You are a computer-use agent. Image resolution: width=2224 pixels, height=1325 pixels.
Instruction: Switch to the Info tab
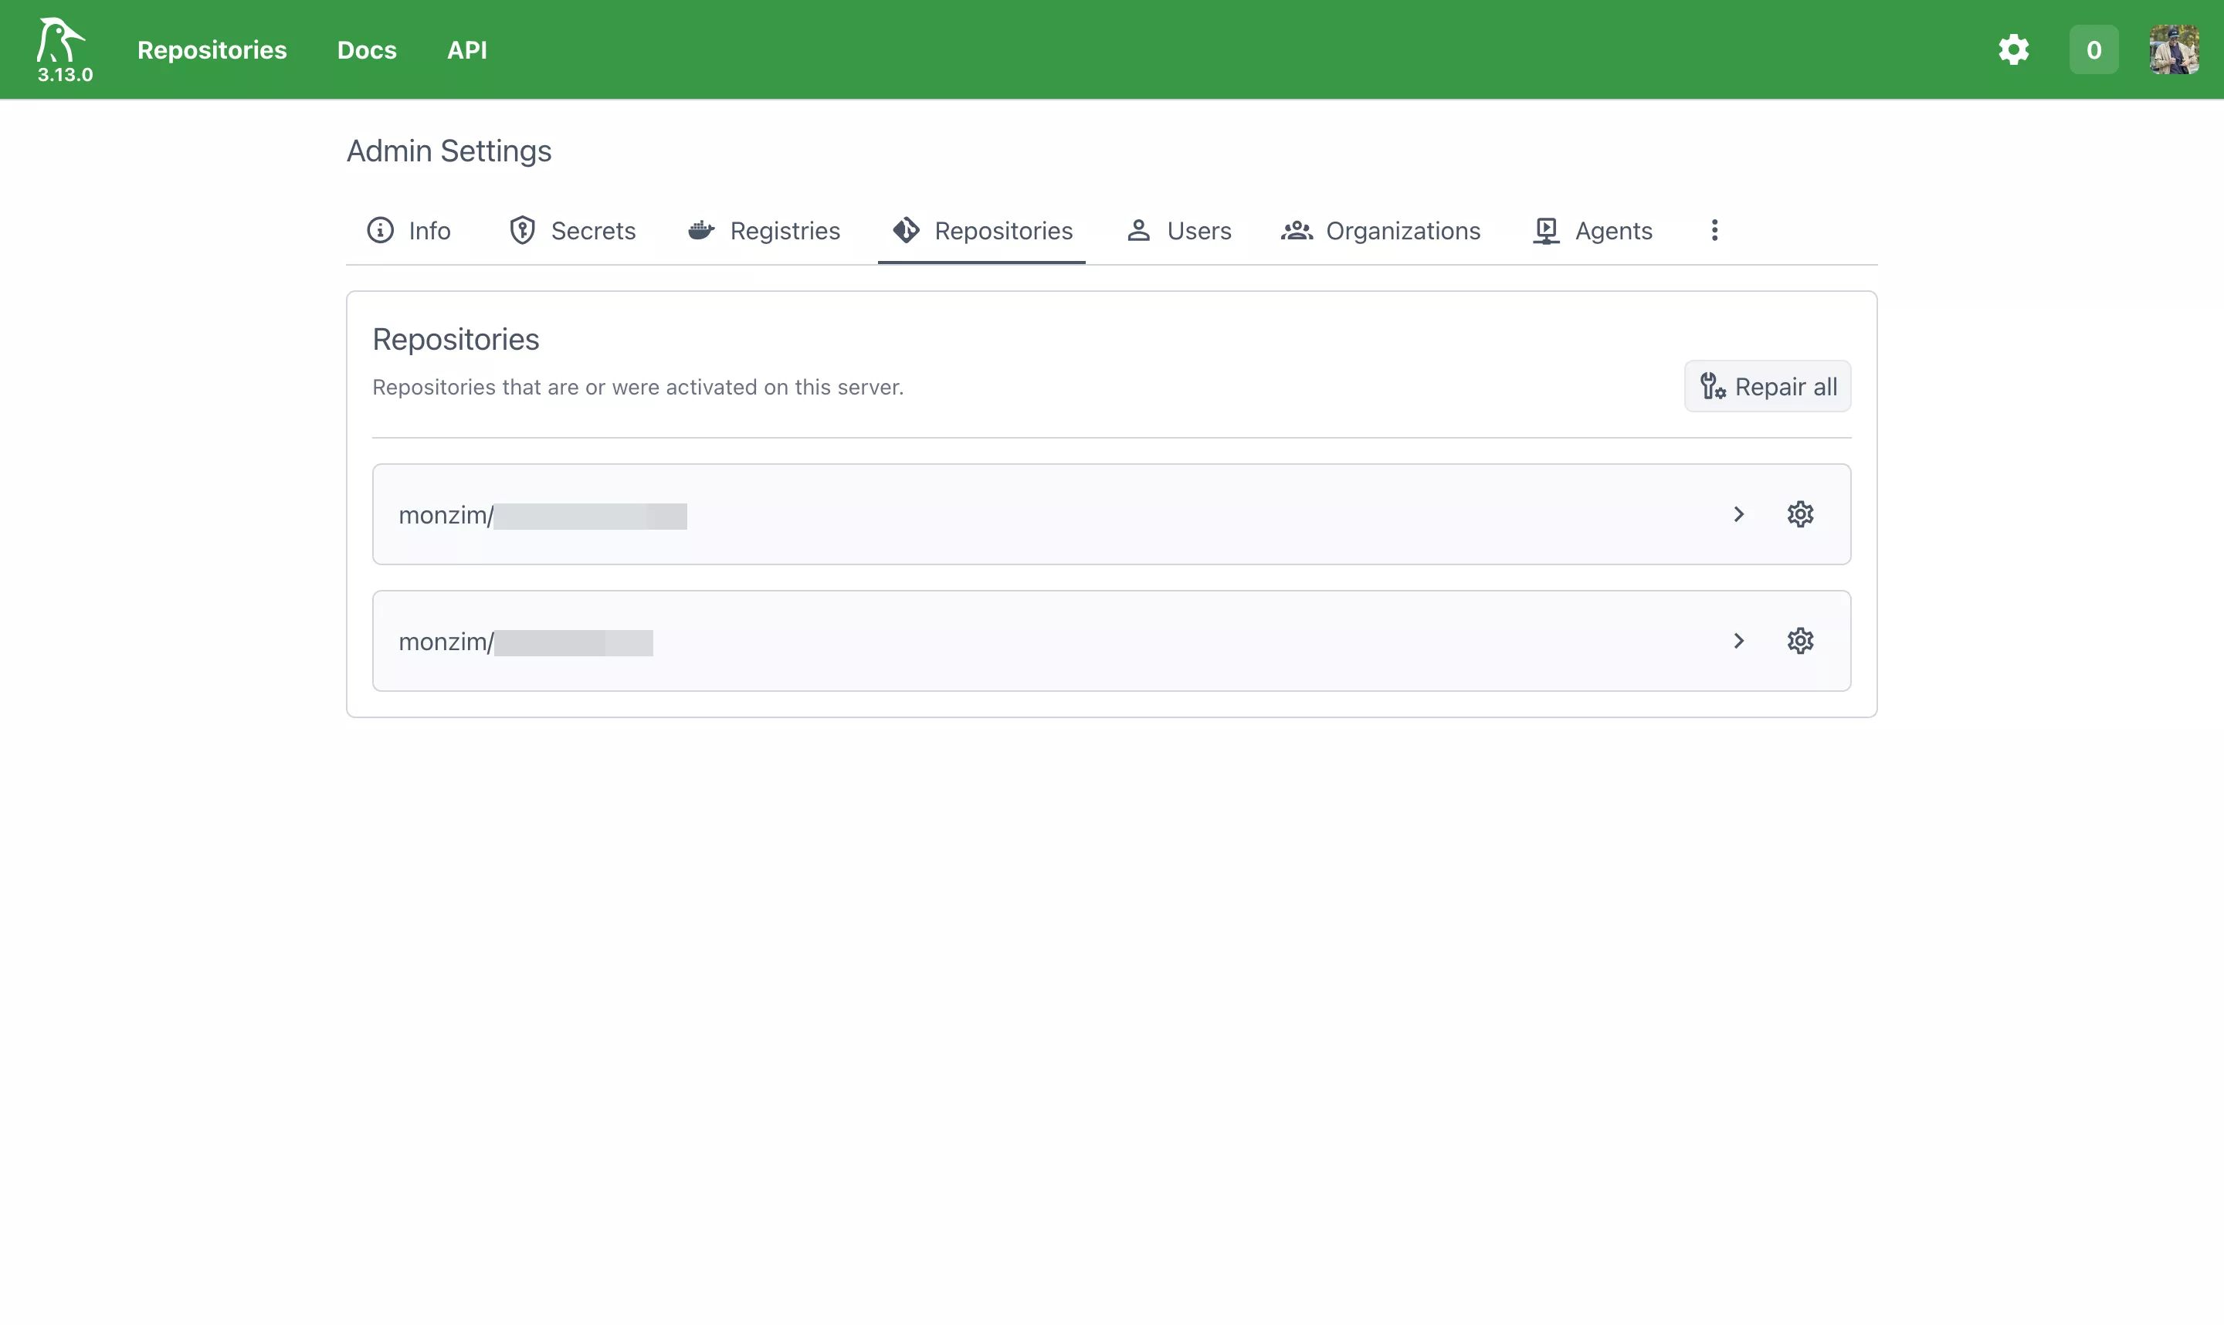coord(409,230)
